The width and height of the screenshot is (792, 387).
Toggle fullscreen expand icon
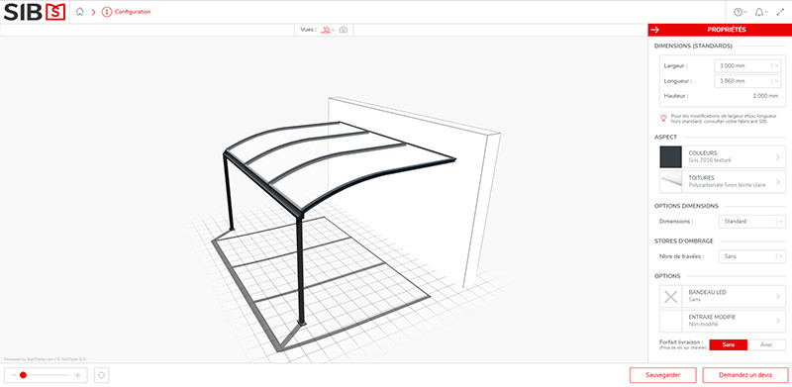(780, 12)
